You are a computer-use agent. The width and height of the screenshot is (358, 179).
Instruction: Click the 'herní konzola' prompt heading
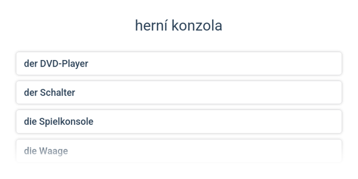179,26
